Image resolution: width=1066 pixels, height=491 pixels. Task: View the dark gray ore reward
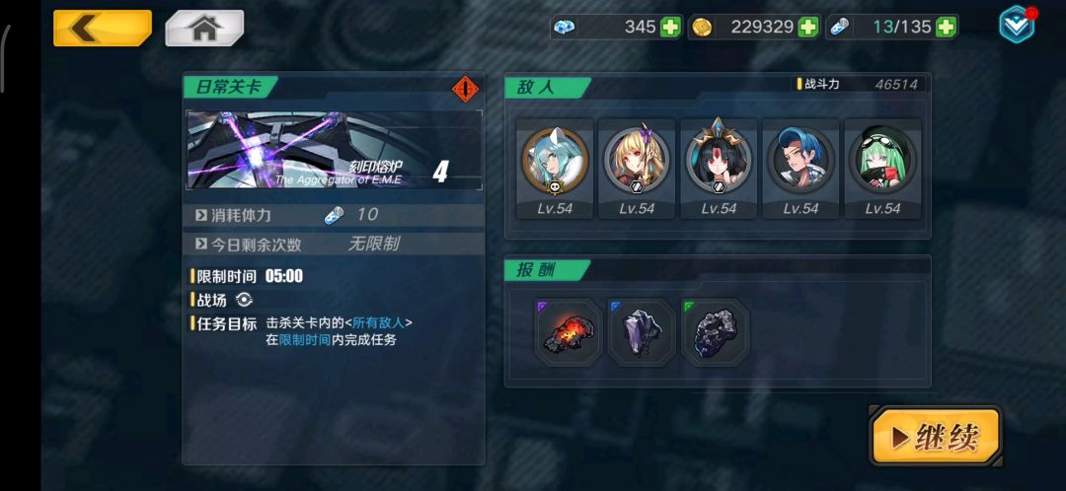pyautogui.click(x=716, y=333)
